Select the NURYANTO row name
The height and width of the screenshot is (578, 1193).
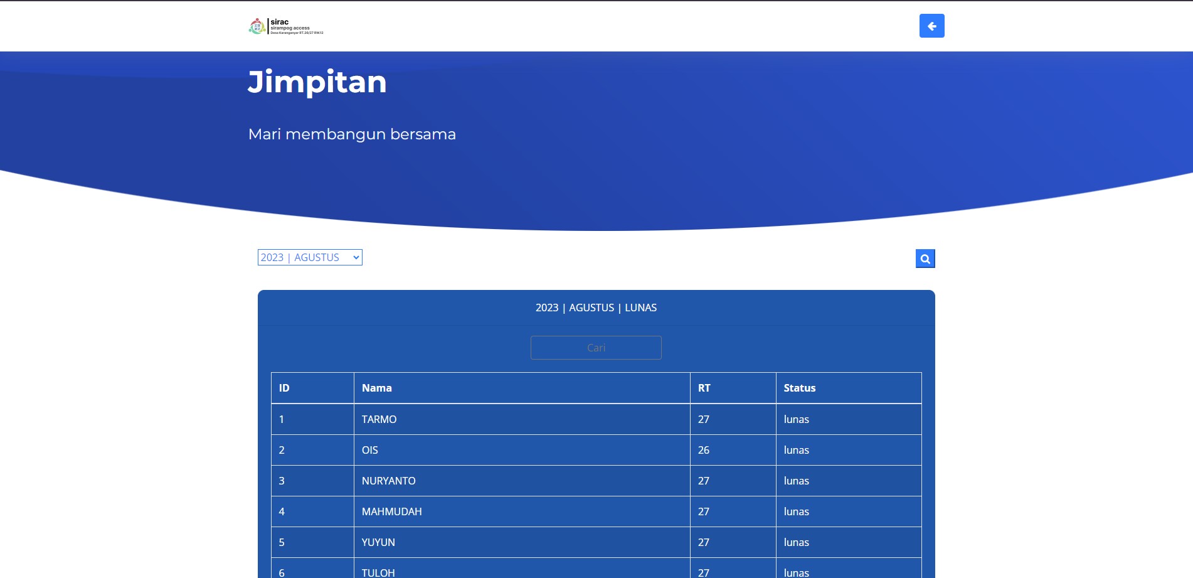[x=389, y=481]
